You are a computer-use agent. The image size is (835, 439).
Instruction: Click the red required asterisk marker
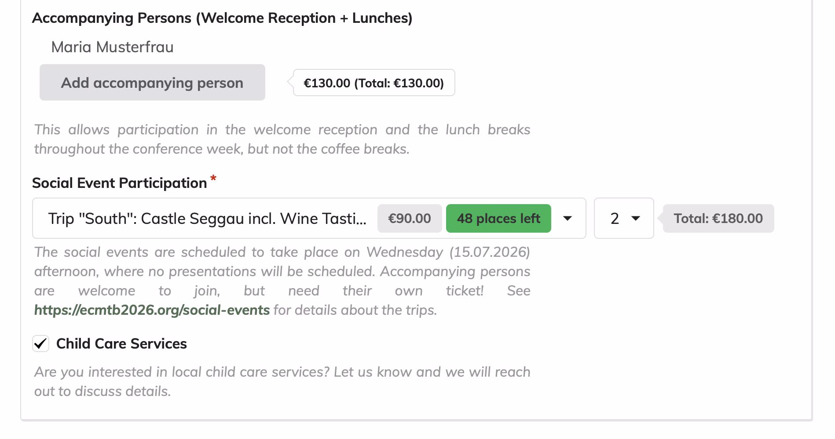click(x=213, y=178)
